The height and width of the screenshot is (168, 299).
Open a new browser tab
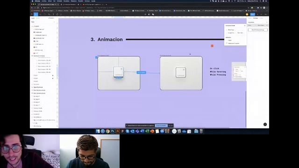coord(106,4)
